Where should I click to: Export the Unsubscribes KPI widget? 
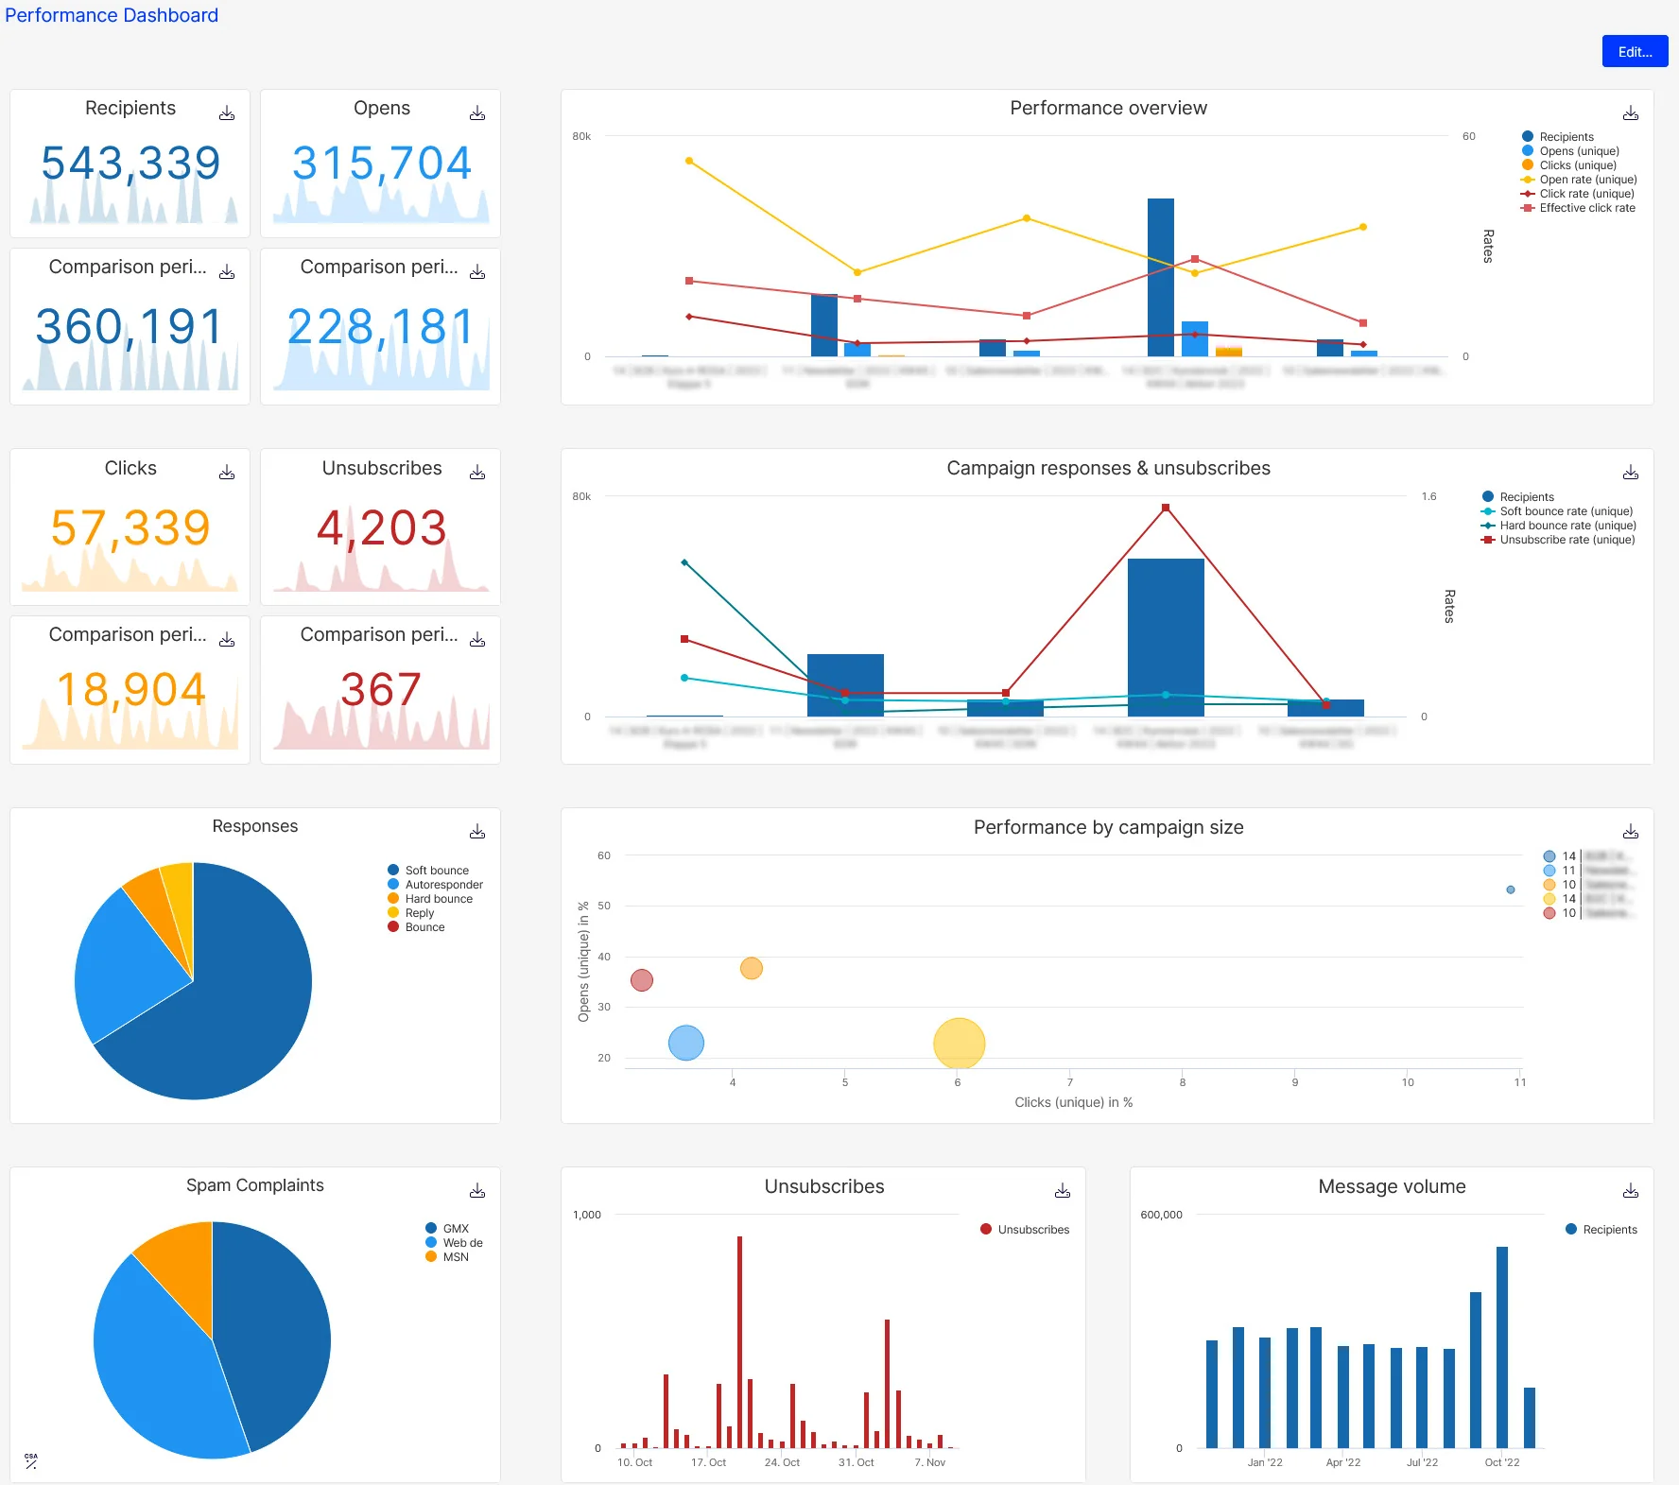click(477, 473)
